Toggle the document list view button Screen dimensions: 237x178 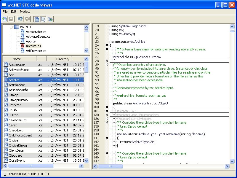tap(37, 19)
